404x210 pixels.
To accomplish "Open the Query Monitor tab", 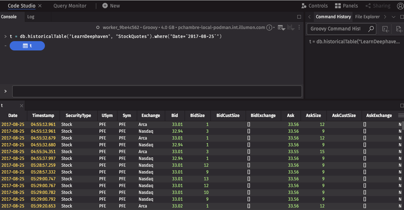I will (x=70, y=6).
